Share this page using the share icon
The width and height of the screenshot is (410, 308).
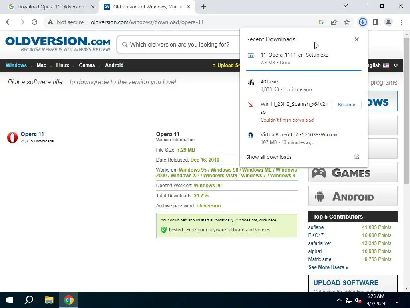[334, 22]
